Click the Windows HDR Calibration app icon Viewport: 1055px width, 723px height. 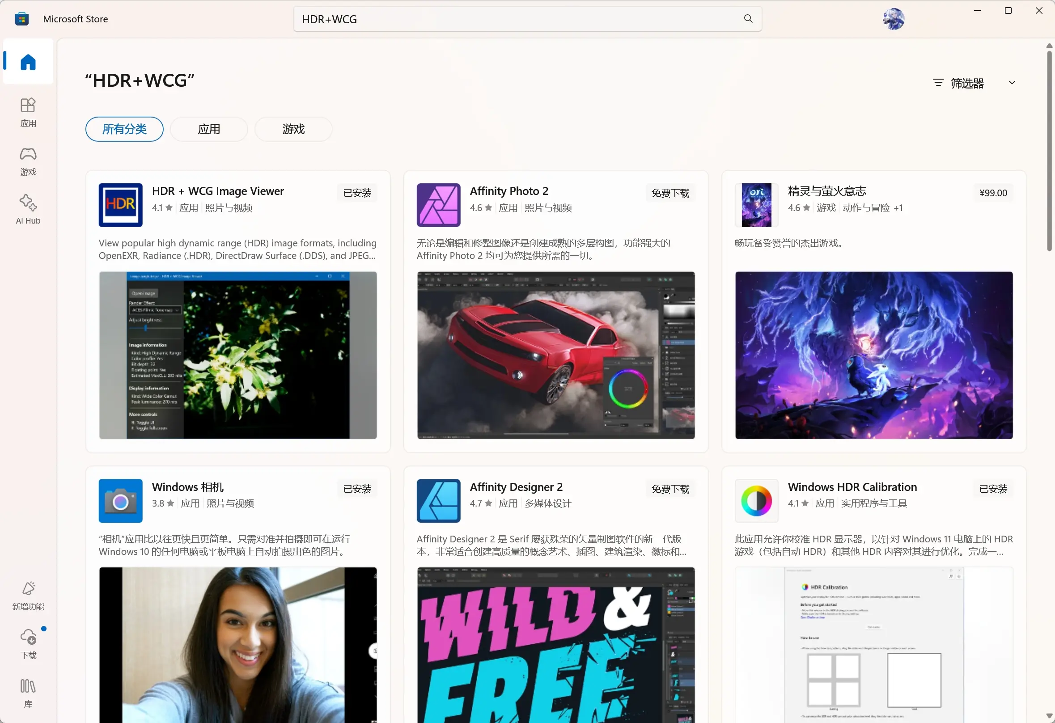pos(756,501)
